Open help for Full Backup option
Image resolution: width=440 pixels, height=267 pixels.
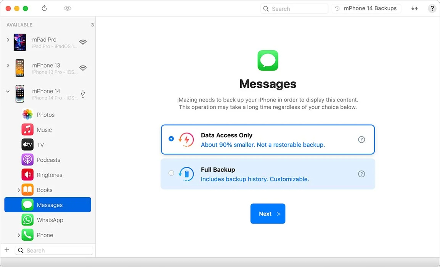point(361,174)
